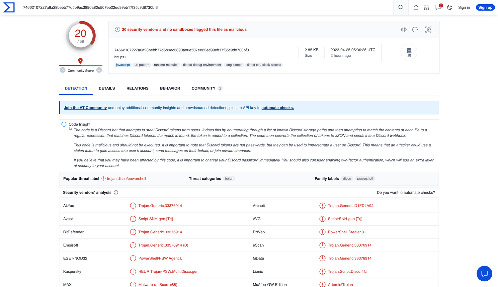Viewport: 498px width, 287px height.
Task: Click Avast detection alert icon
Action: click(133, 219)
